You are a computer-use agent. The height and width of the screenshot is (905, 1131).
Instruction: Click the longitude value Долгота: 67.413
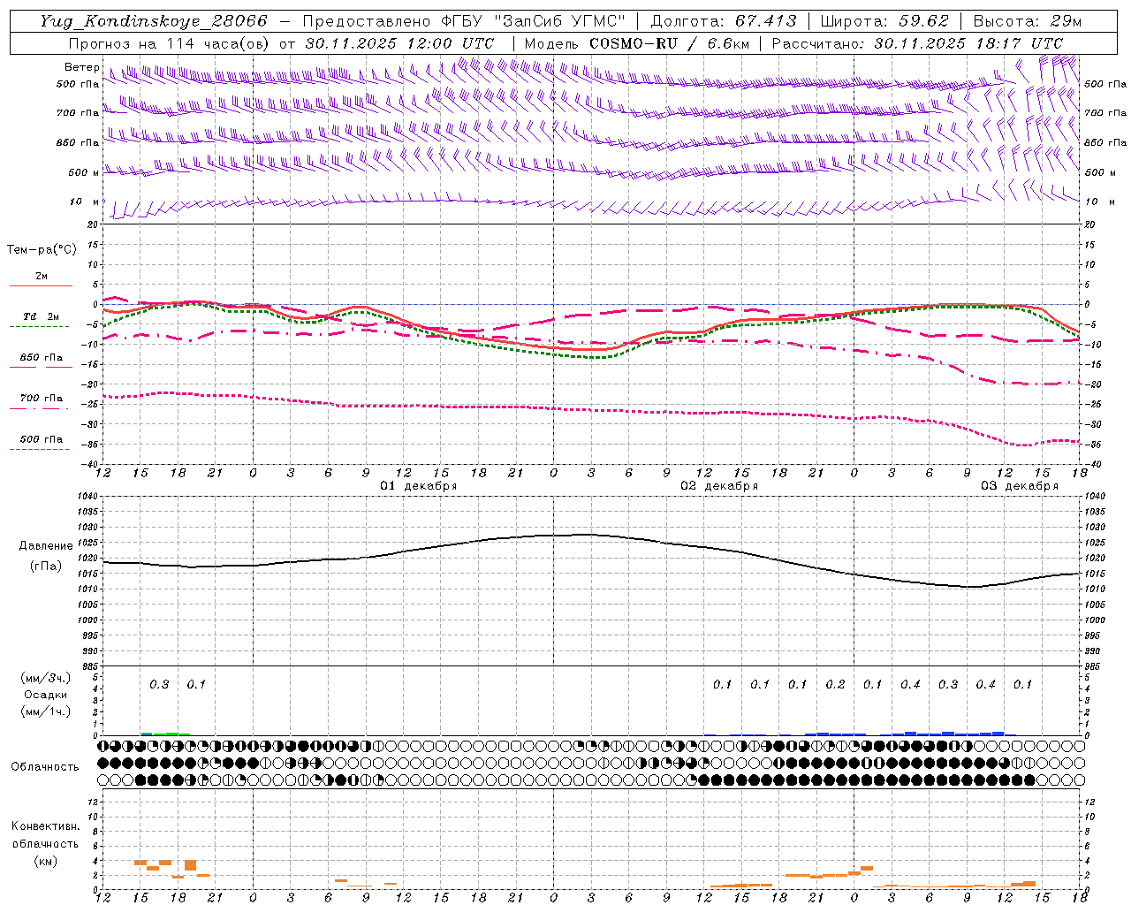724,21
